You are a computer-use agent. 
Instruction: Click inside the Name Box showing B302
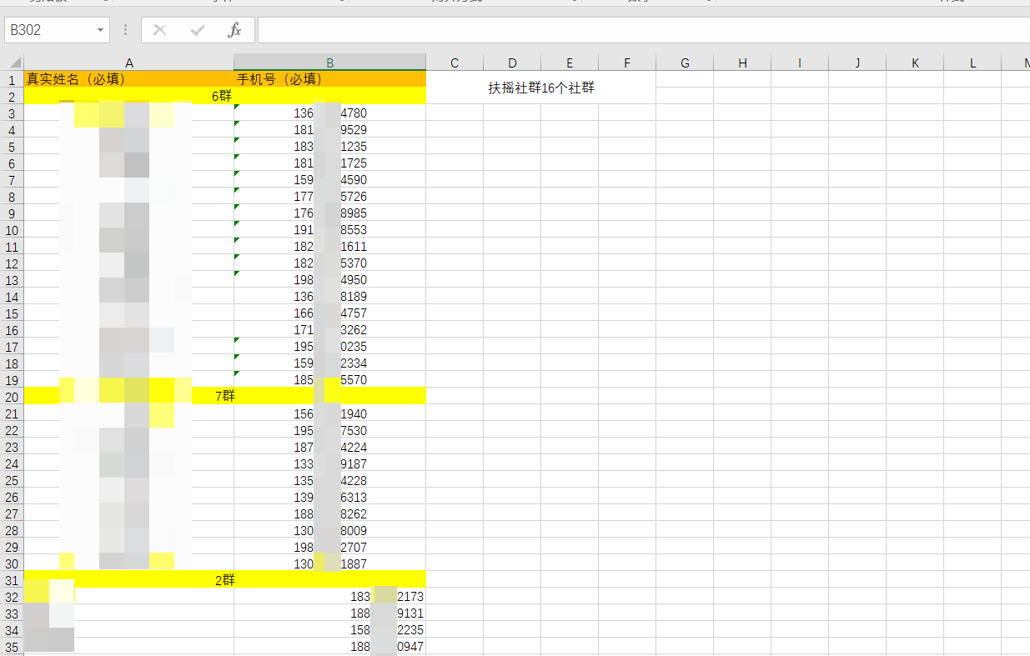(x=48, y=30)
